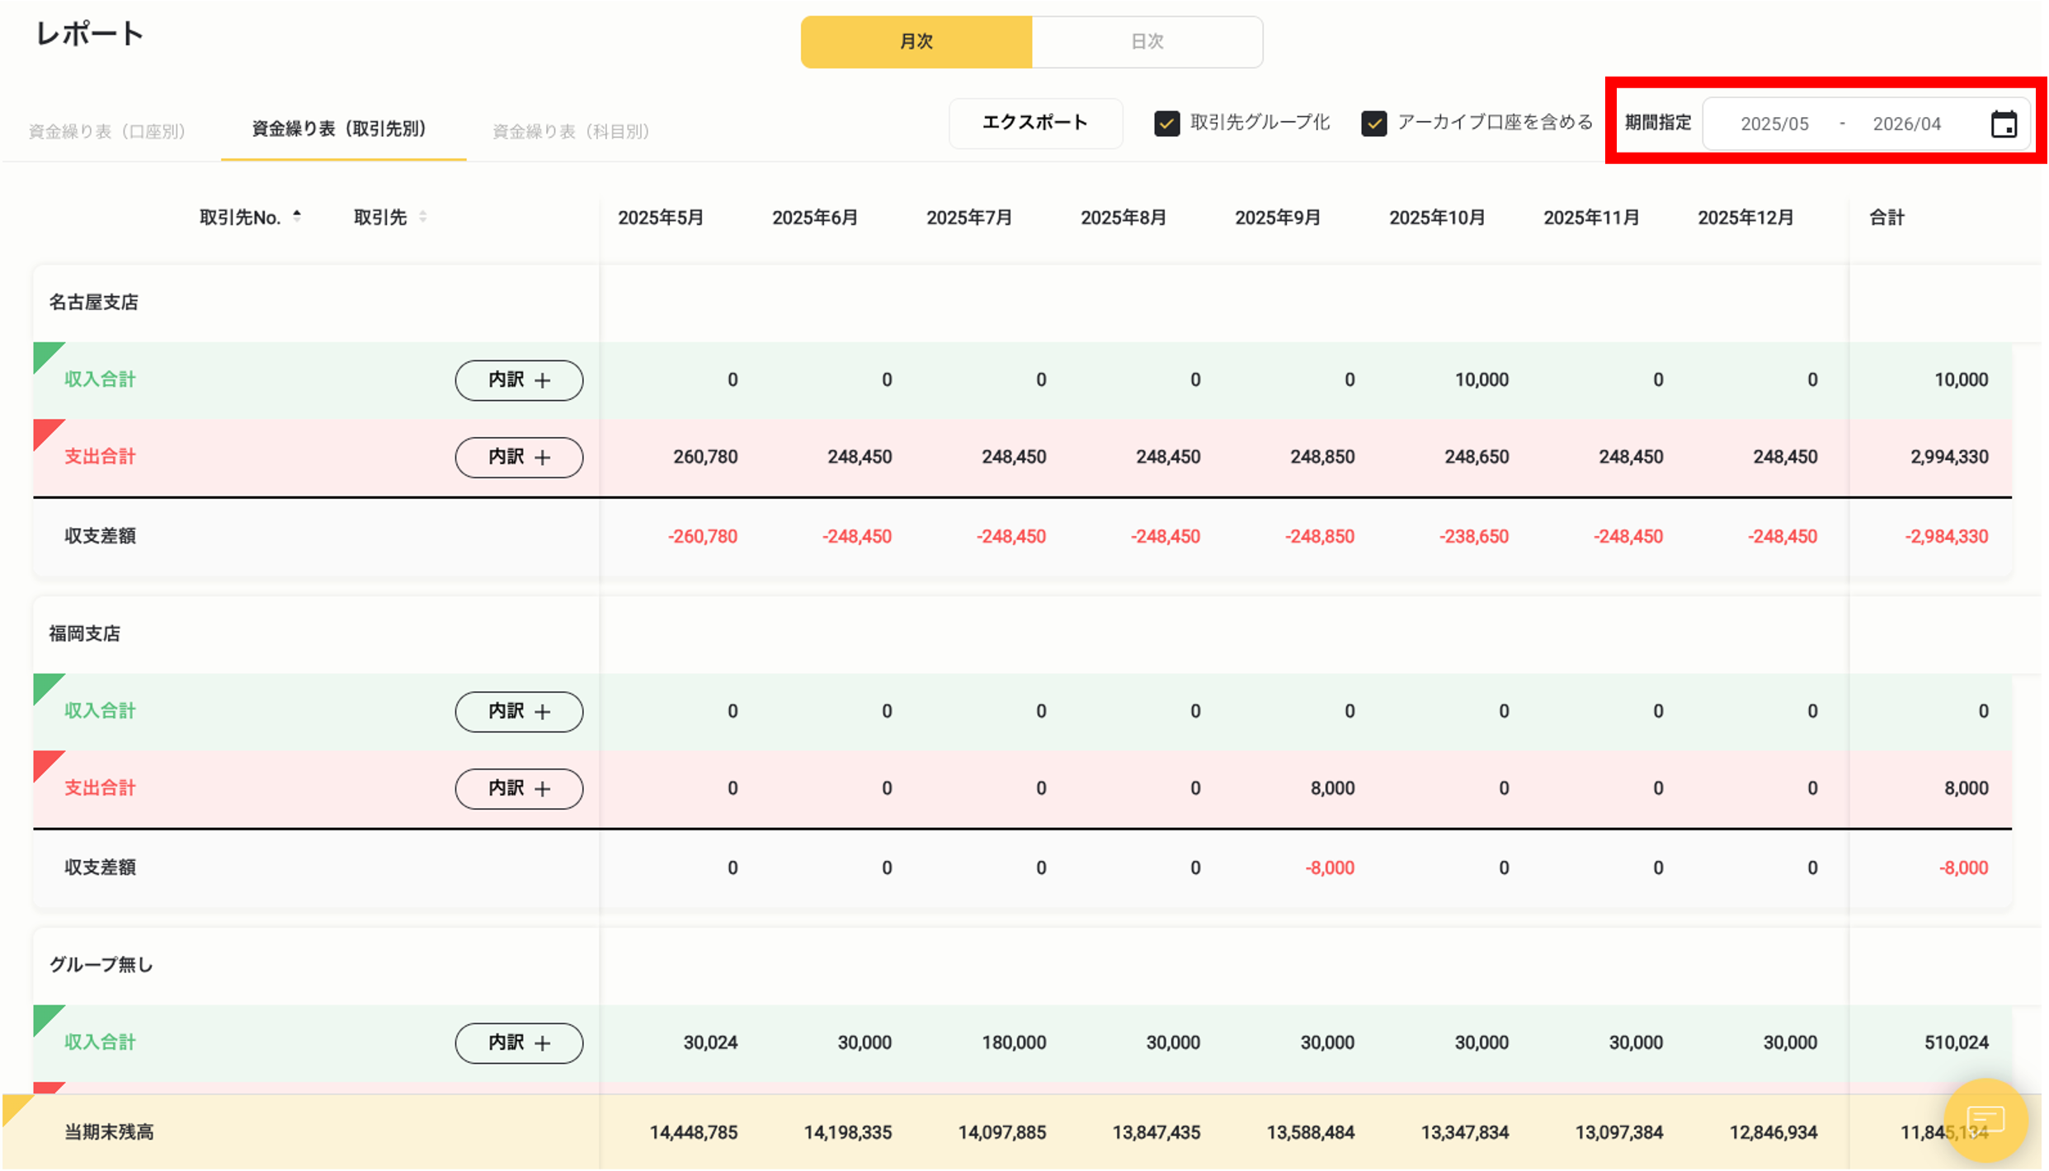Open 資金繰り表（科目別） tab

tap(571, 129)
